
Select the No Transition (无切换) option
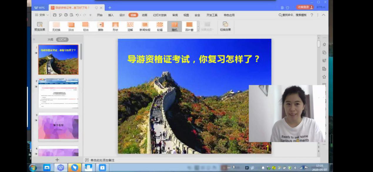pos(56,26)
